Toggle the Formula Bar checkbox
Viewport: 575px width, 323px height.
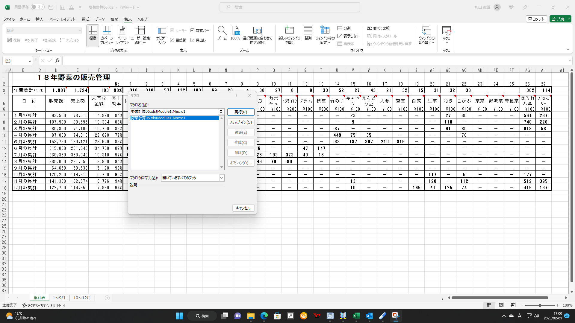(193, 31)
